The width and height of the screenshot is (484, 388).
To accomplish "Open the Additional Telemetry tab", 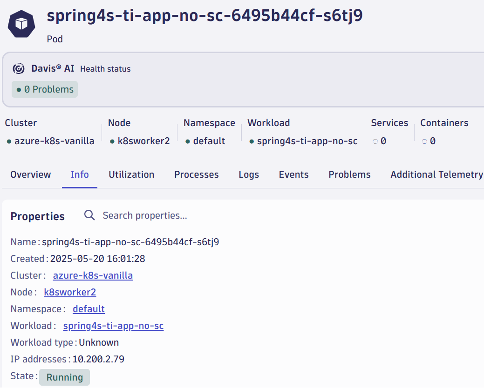I will (436, 174).
